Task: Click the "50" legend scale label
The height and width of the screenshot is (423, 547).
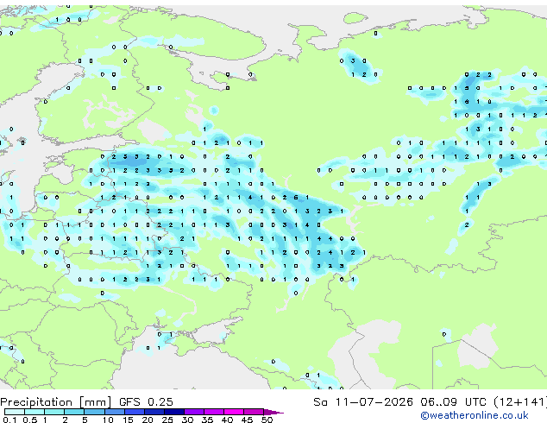Action: (267, 420)
